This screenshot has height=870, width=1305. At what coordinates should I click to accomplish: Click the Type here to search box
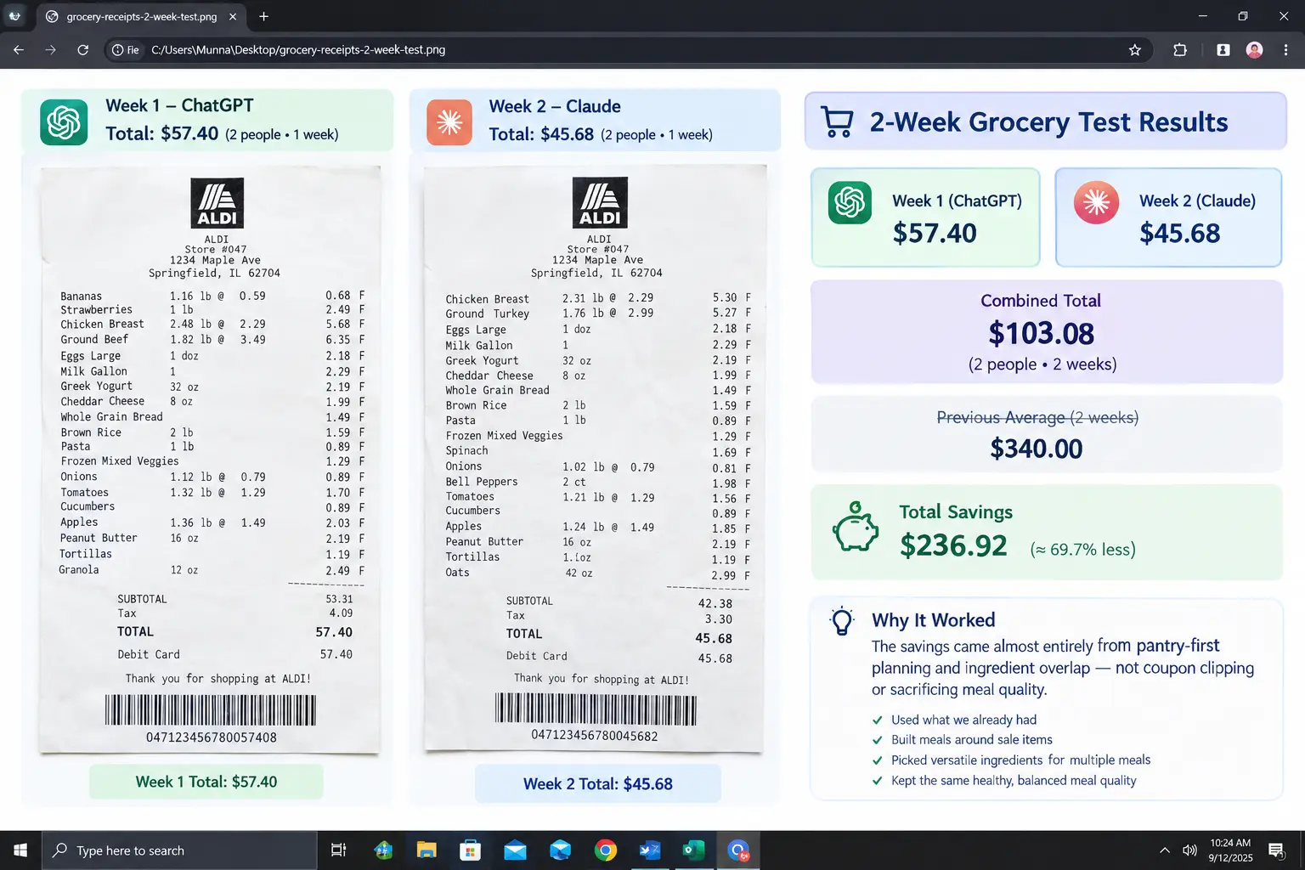179,850
